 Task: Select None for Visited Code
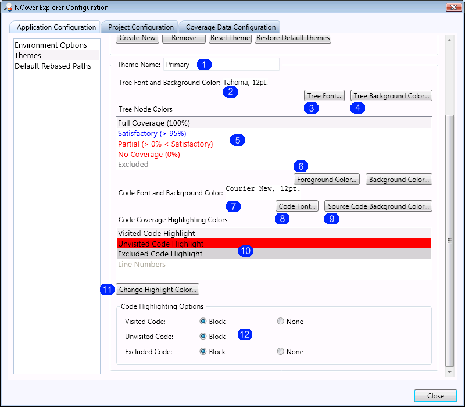[x=280, y=322]
